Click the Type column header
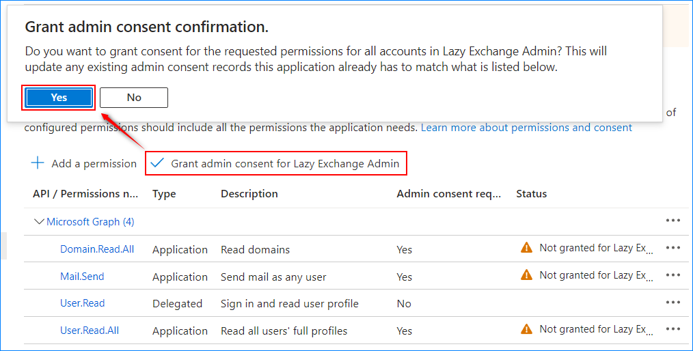Viewport: 693px width, 351px height. [x=164, y=194]
